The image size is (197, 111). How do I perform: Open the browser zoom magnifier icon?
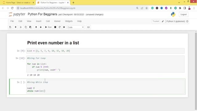137,8
